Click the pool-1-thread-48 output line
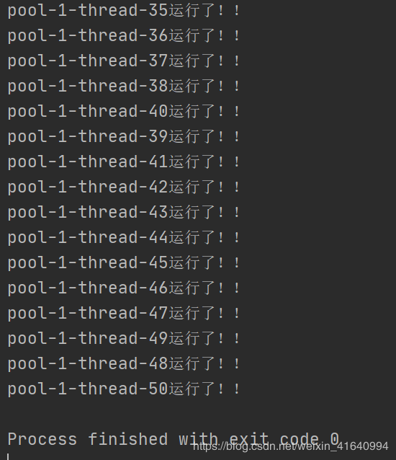Screen dimensions: 396x460 (124, 364)
